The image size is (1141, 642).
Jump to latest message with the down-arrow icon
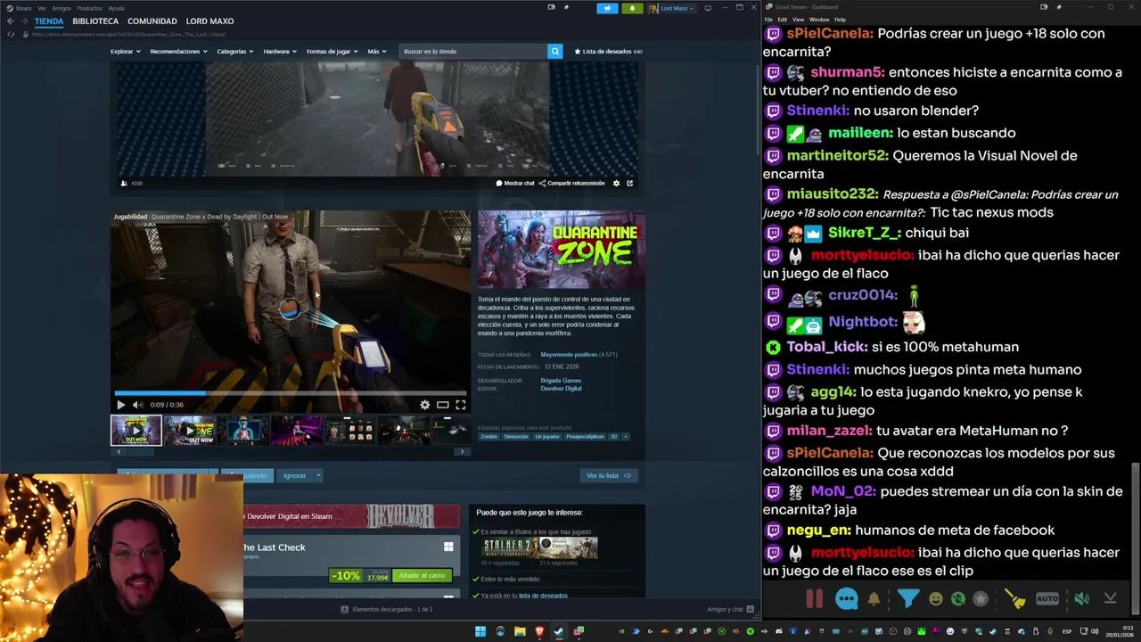tap(1110, 599)
